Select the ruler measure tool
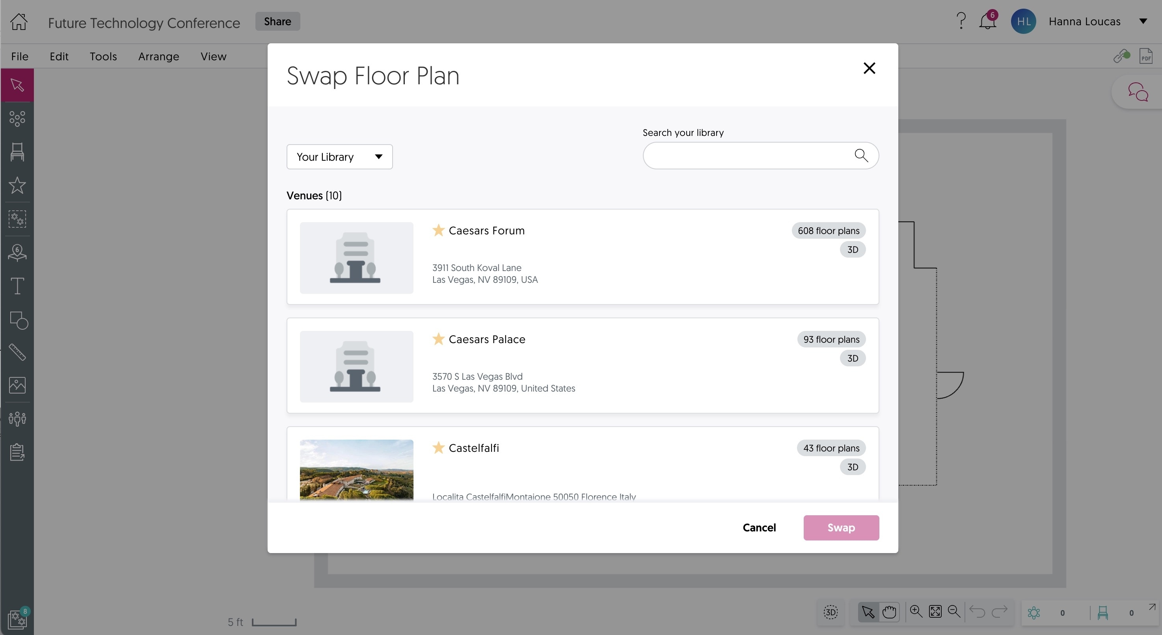 [x=17, y=352]
